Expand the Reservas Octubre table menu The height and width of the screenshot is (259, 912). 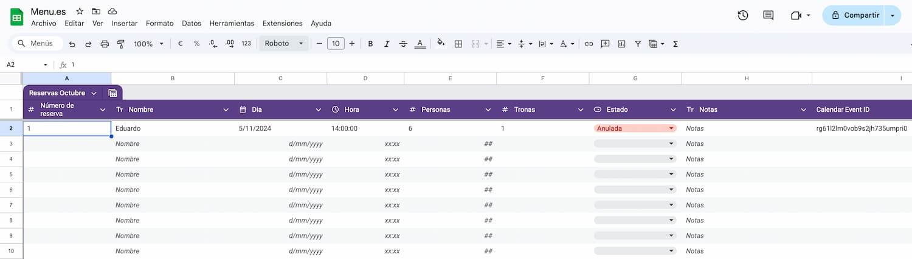pos(94,93)
